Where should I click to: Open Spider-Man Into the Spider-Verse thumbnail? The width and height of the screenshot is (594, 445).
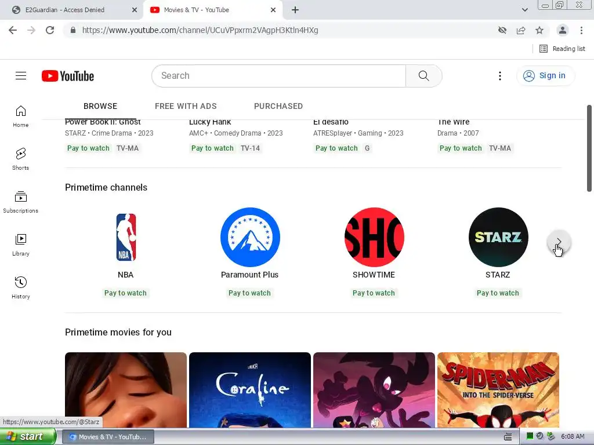pos(498,390)
